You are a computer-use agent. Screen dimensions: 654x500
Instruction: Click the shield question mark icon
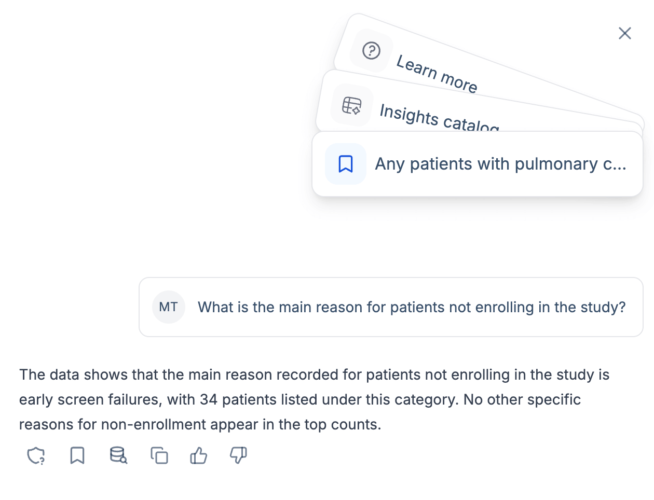point(36,456)
